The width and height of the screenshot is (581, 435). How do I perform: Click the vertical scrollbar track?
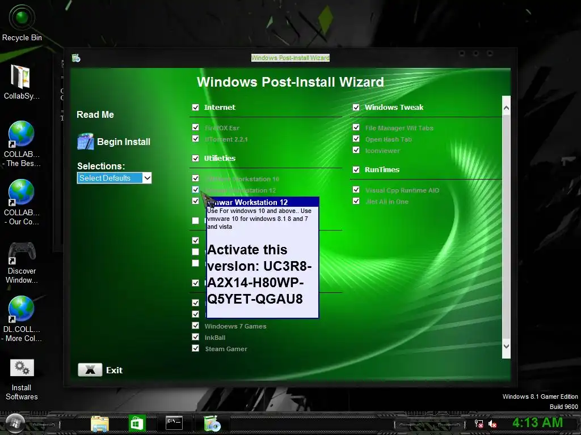pyautogui.click(x=506, y=227)
